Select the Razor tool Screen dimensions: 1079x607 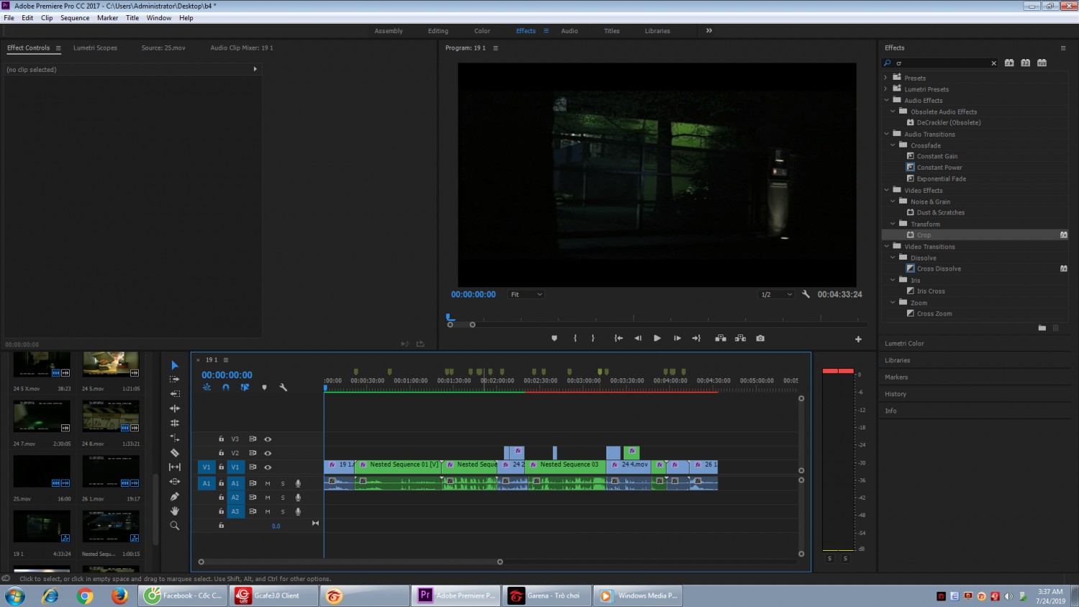pos(174,452)
